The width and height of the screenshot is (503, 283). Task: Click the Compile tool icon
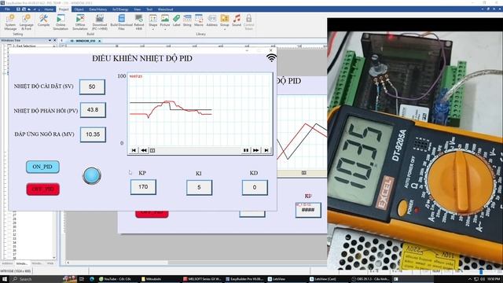[x=44, y=20]
